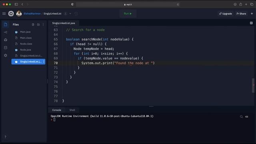
Task: Open the hamburger menu in Replit header
Action: click(x=4, y=14)
